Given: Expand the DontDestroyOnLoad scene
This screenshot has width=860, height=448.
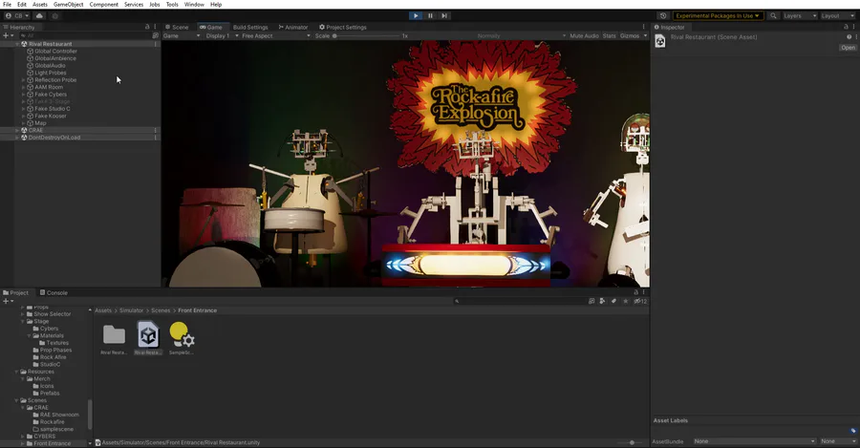Looking at the screenshot, I should (17, 138).
